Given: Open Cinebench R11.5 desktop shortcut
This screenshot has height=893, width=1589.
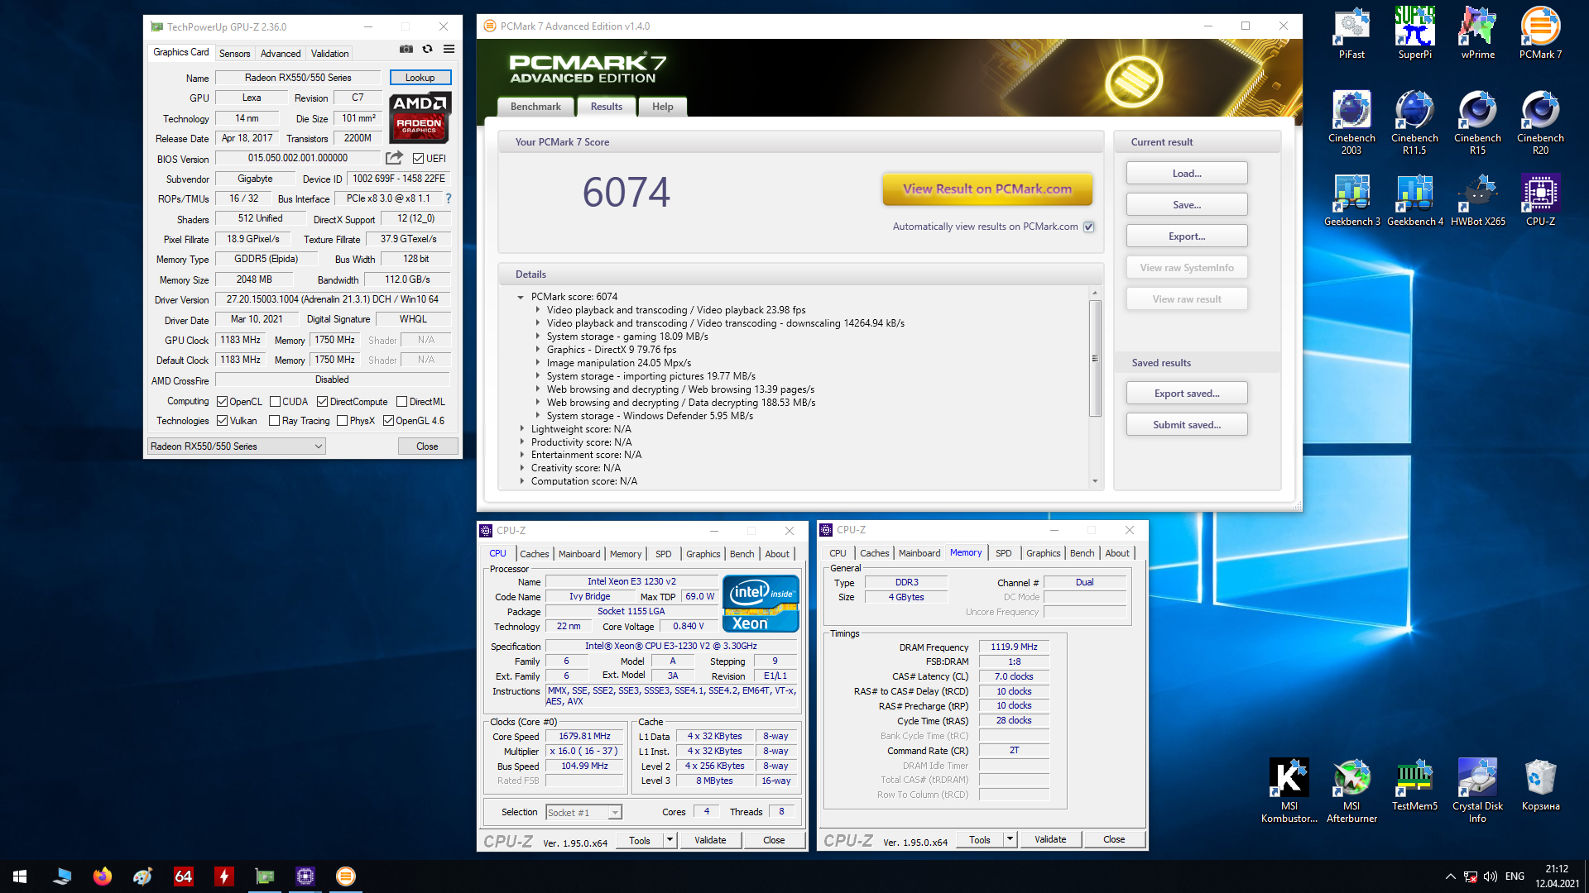Looking at the screenshot, I should click(1414, 123).
